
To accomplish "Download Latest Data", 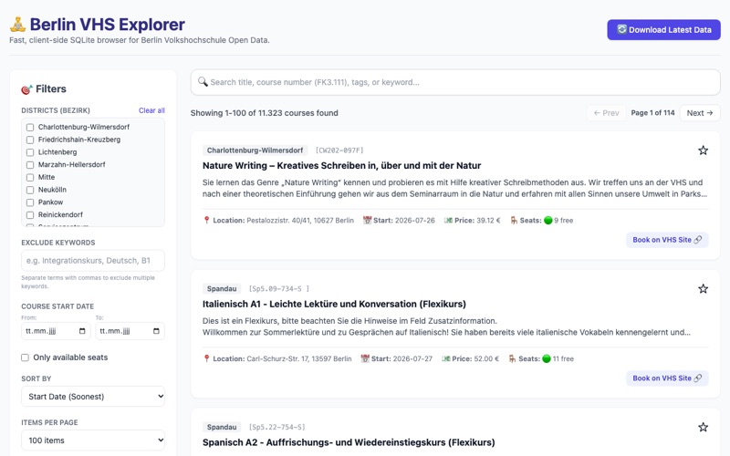I will [x=664, y=30].
